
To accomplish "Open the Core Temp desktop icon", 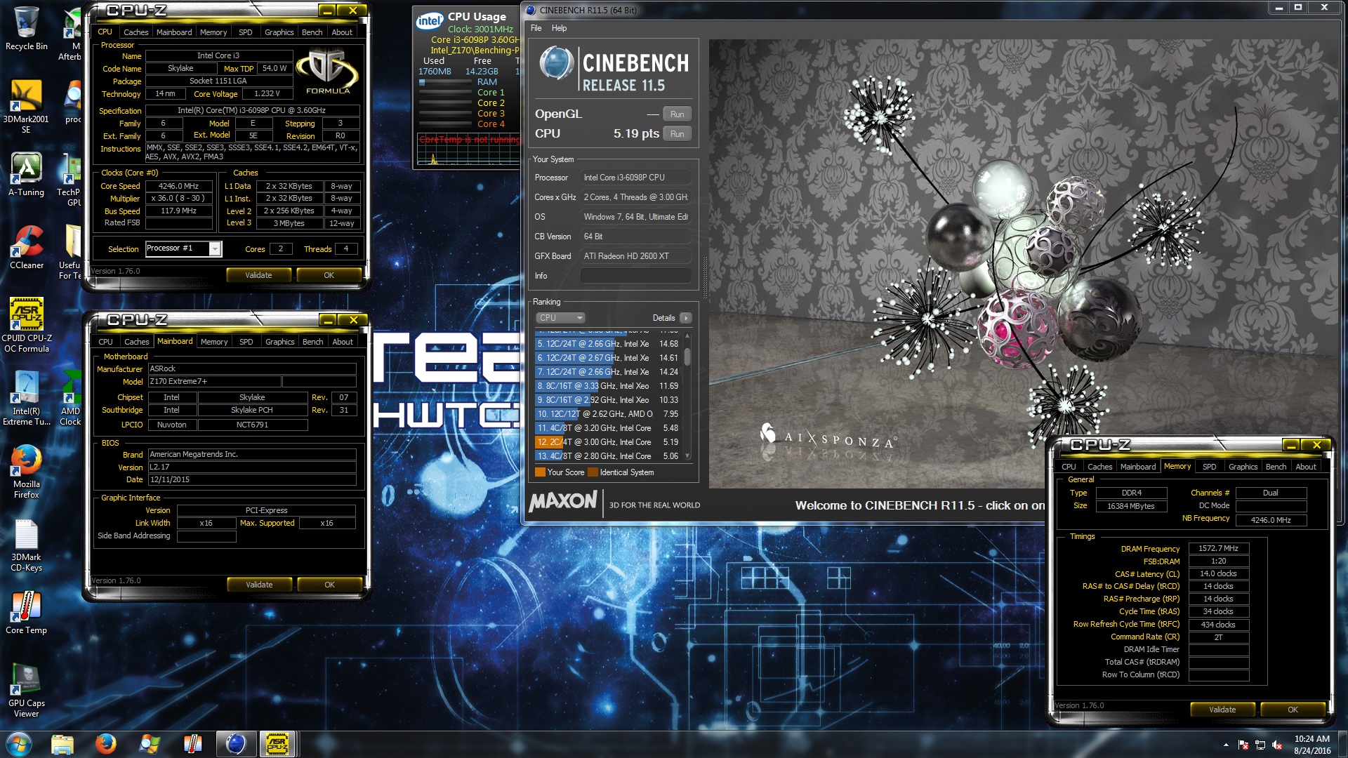I will click(x=26, y=613).
